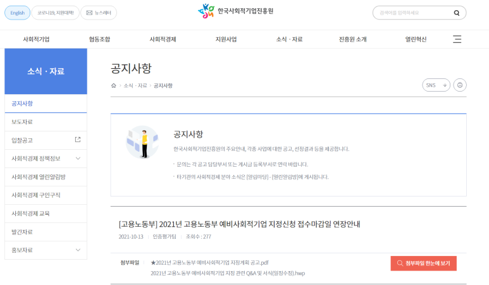Click 공지사항 breadcrumb link
The image size is (489, 285).
163,85
